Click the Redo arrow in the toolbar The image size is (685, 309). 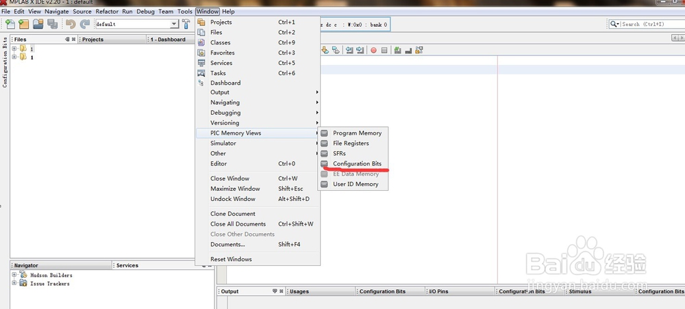[85, 24]
